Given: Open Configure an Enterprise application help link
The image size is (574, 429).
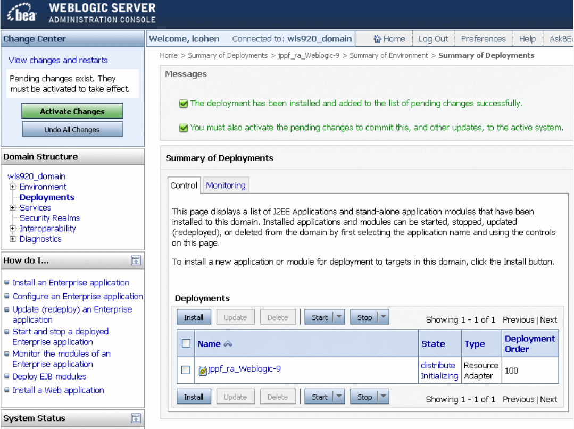Looking at the screenshot, I should 78,296.
